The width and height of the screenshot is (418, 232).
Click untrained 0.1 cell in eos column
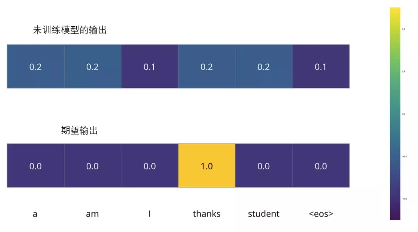click(x=321, y=67)
